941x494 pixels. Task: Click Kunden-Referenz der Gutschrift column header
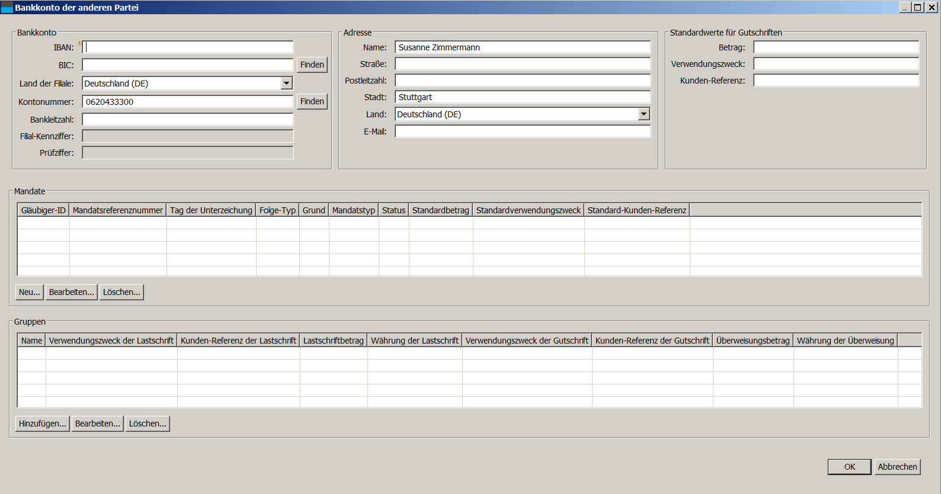[x=652, y=341]
